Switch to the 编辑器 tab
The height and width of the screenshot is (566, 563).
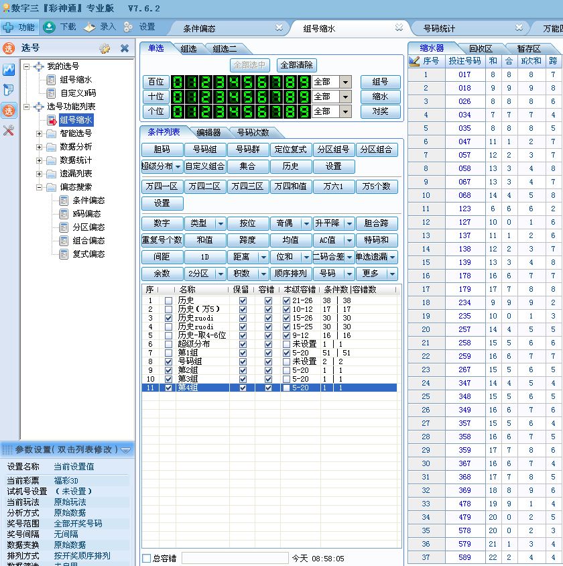click(208, 133)
